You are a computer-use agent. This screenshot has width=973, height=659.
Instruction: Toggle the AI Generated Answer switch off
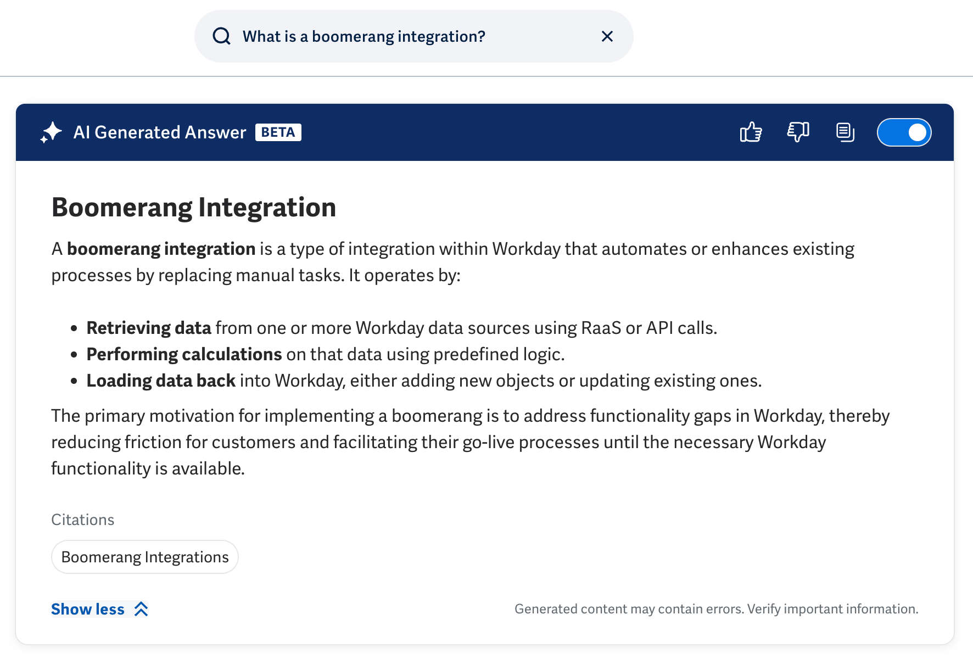(x=904, y=132)
